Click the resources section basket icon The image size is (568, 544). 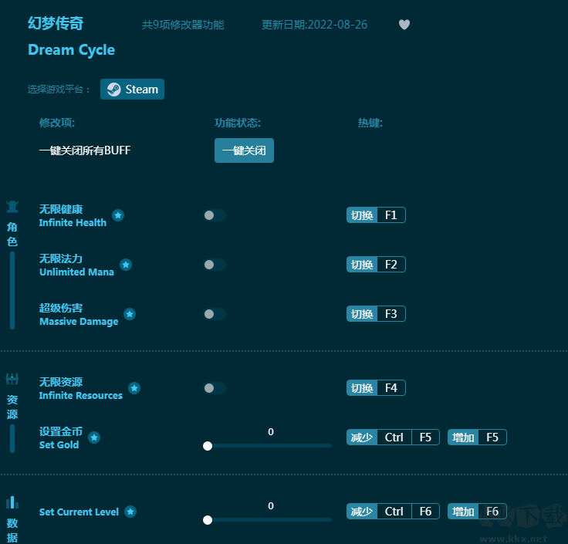coord(12,379)
